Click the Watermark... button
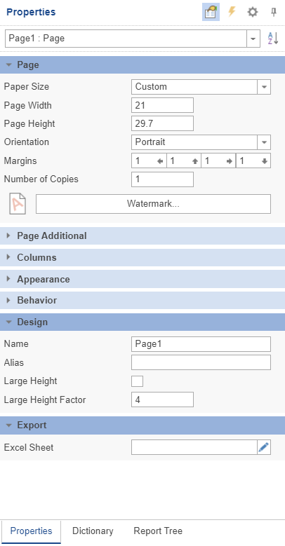 coord(153,204)
